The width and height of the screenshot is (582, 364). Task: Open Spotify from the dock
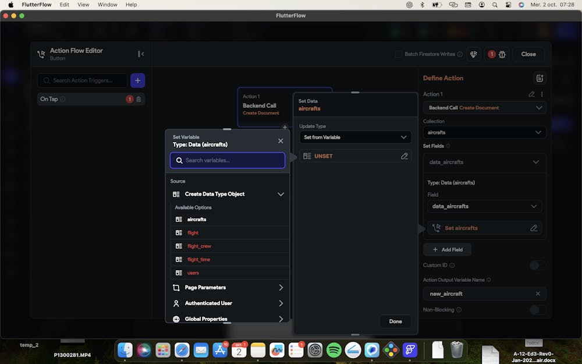tap(333, 350)
